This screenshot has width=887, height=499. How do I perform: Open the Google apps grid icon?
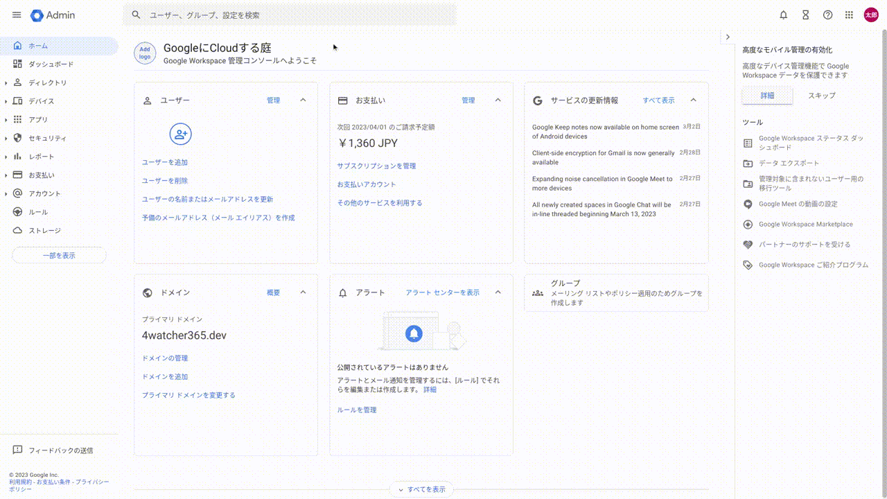tap(849, 15)
